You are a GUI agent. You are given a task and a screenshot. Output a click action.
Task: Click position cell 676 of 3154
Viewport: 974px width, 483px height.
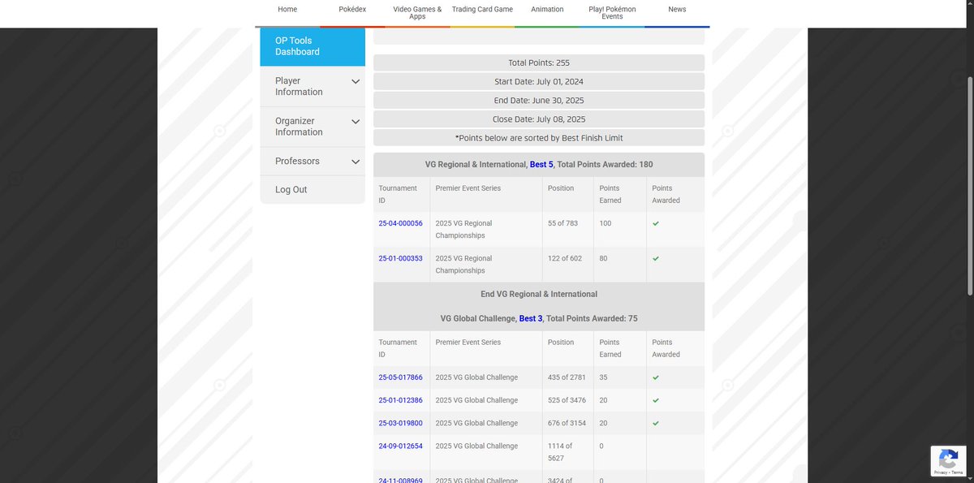tap(567, 423)
